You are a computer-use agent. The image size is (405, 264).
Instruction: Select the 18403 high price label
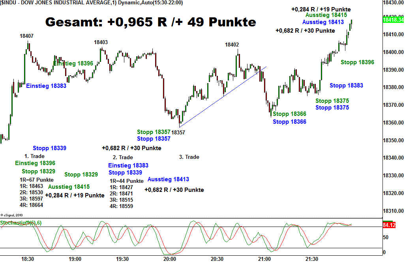[101, 42]
